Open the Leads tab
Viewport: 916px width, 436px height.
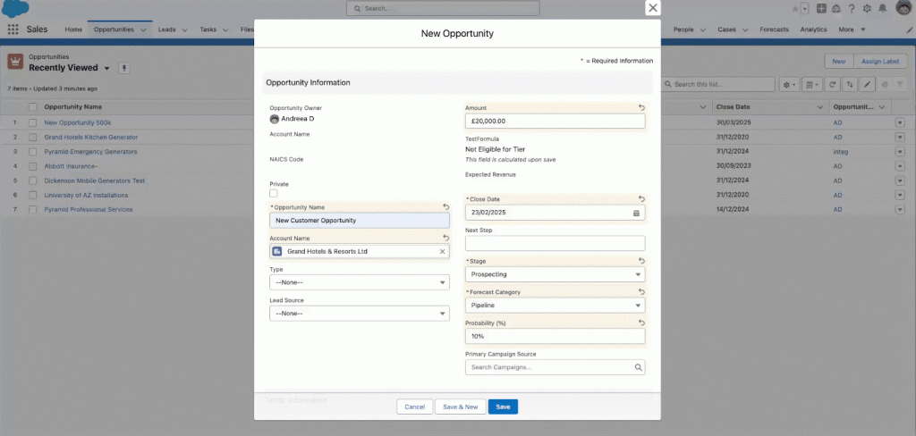pyautogui.click(x=167, y=29)
